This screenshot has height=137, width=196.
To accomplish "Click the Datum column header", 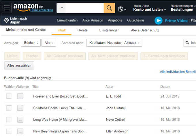I will point(165,87).
